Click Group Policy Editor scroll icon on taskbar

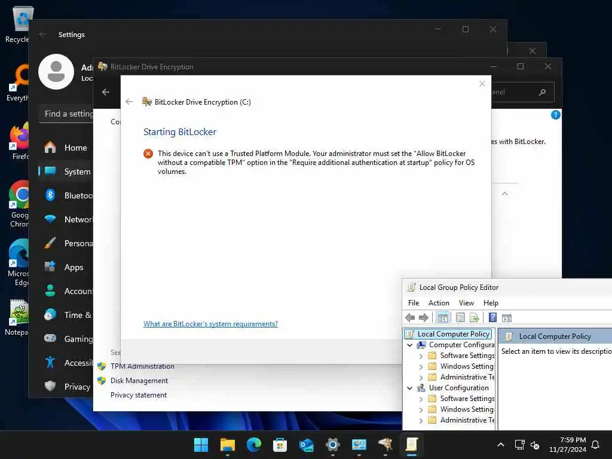[411, 445]
